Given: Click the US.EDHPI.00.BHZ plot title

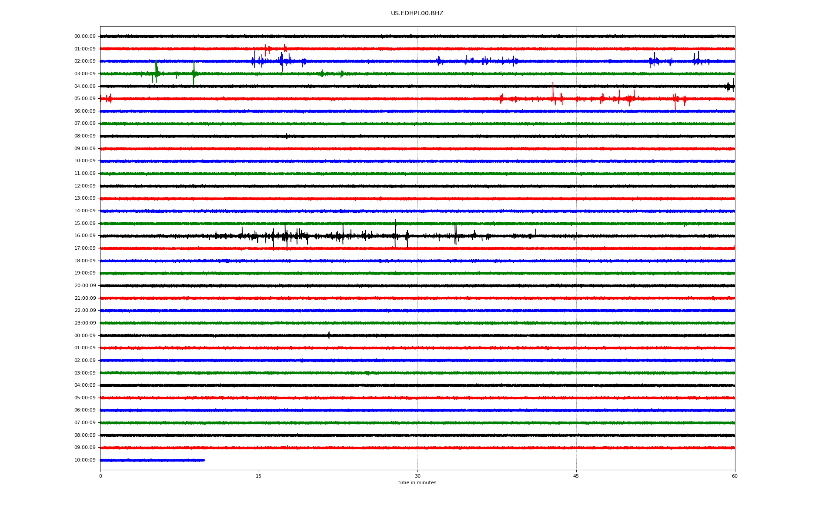Looking at the screenshot, I should tap(417, 13).
